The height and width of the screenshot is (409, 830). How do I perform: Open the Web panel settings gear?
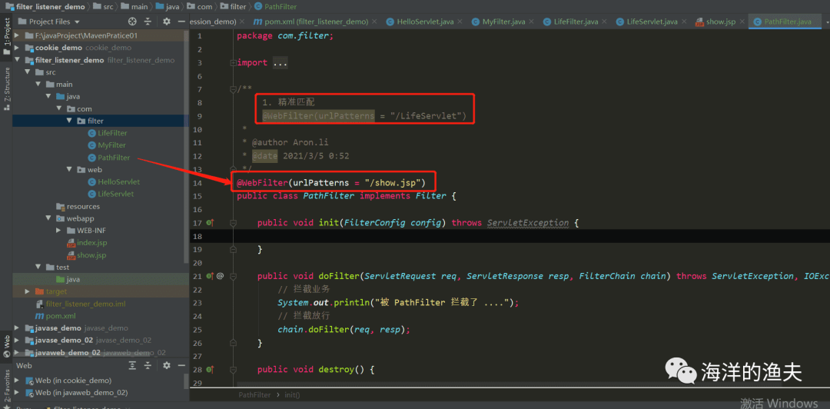(166, 365)
